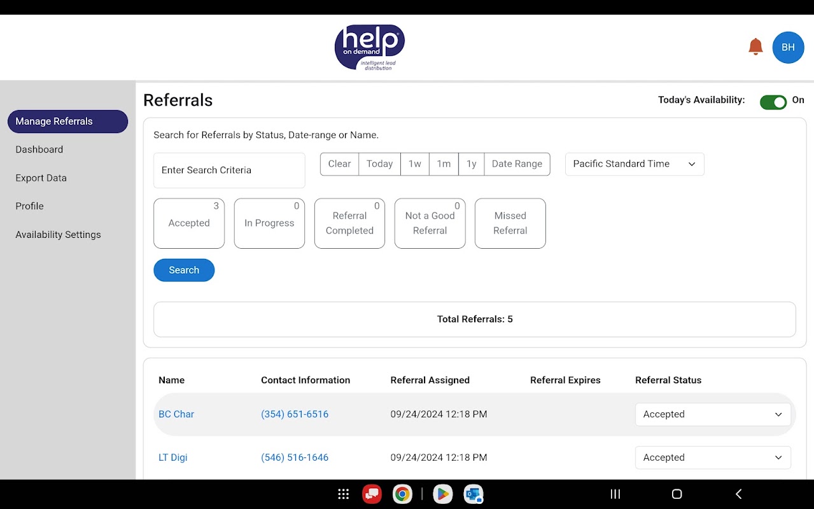Click the Help on Demand logo
Screen dimensions: 814x509
point(370,47)
